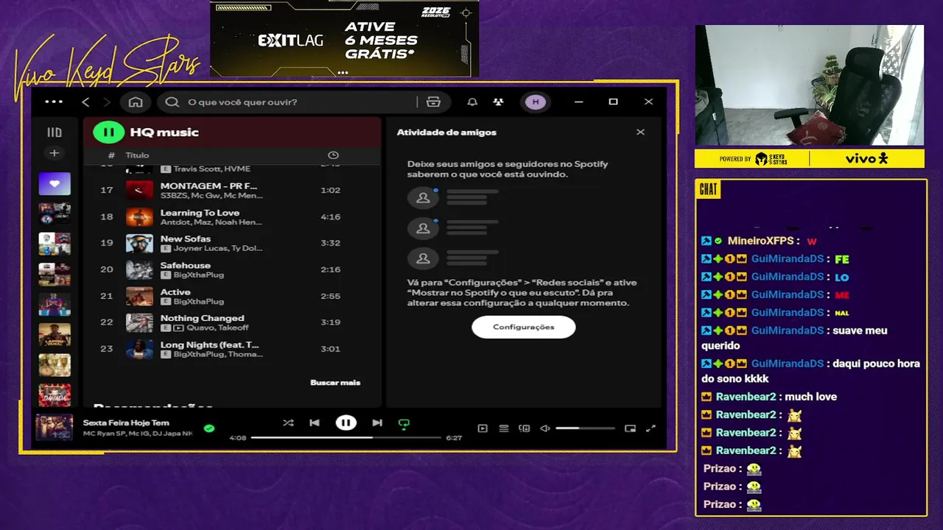Click the ExitLag 'Ative 6 meses grátis' banner
Image resolution: width=943 pixels, height=530 pixels.
[345, 39]
